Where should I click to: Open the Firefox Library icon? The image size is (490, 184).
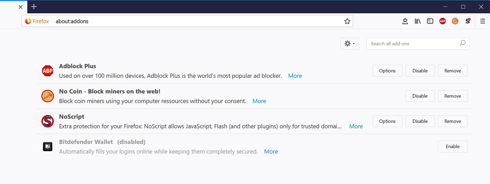coord(417,21)
